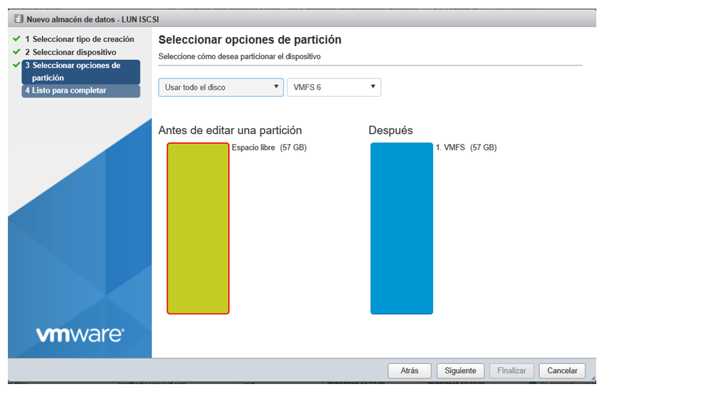Screen dimensions: 719x404
Task: Go to step 1 Seleccionar tipo de creación
Action: pos(79,39)
